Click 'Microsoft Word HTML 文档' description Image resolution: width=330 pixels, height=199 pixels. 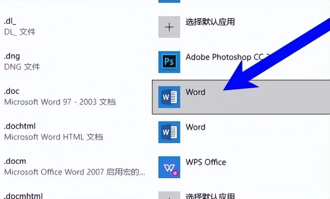pos(54,137)
